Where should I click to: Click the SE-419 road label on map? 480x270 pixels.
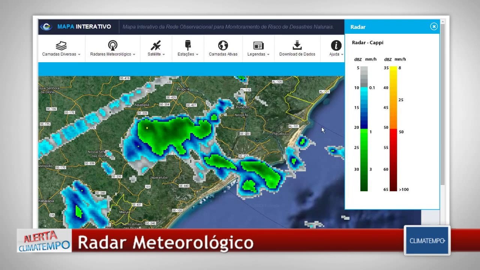(x=124, y=78)
